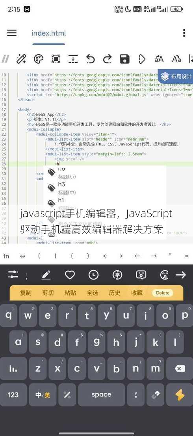Tap the sticker face keyboard icon
The image size is (193, 436).
pyautogui.click(x=165, y=275)
